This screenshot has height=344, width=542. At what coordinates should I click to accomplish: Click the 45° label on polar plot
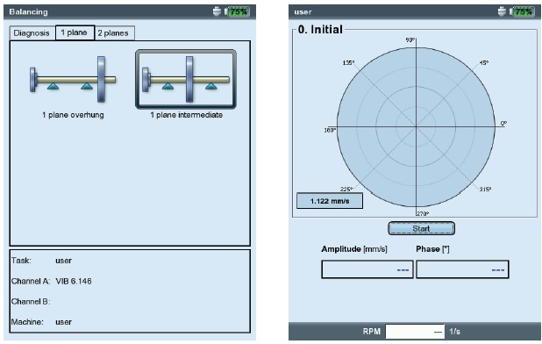click(484, 62)
